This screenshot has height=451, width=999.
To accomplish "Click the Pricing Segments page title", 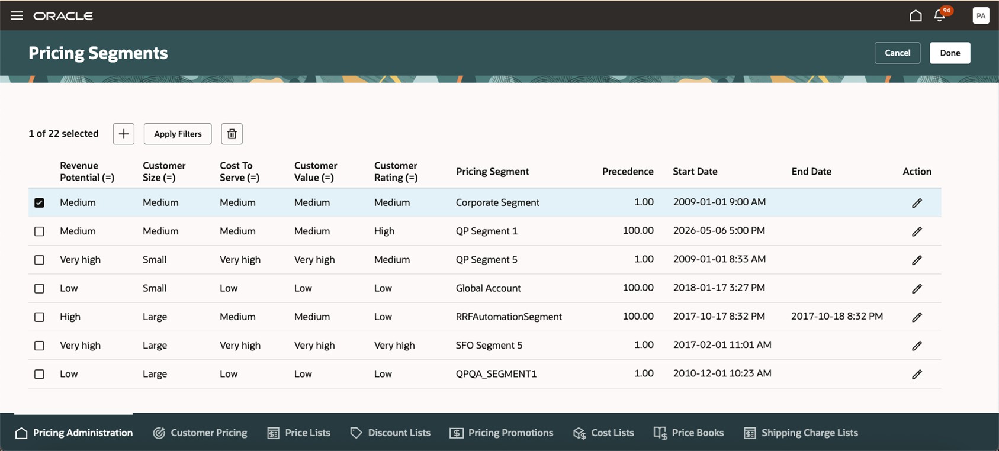I will pos(98,53).
